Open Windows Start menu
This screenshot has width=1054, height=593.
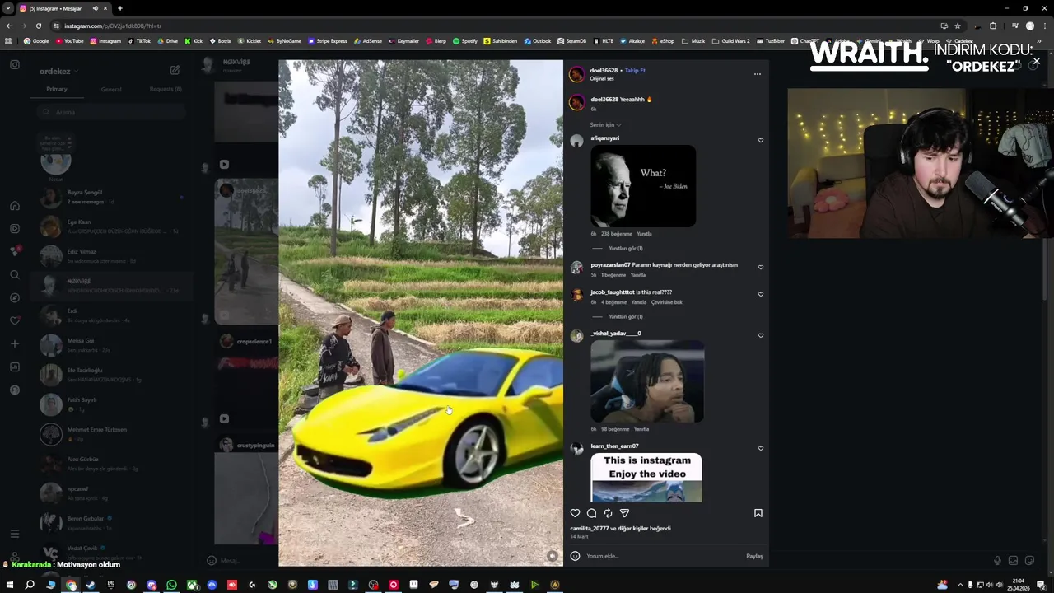(x=8, y=585)
